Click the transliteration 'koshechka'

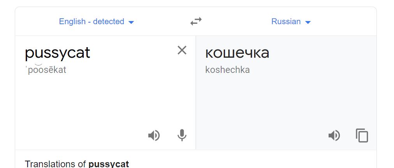point(227,70)
